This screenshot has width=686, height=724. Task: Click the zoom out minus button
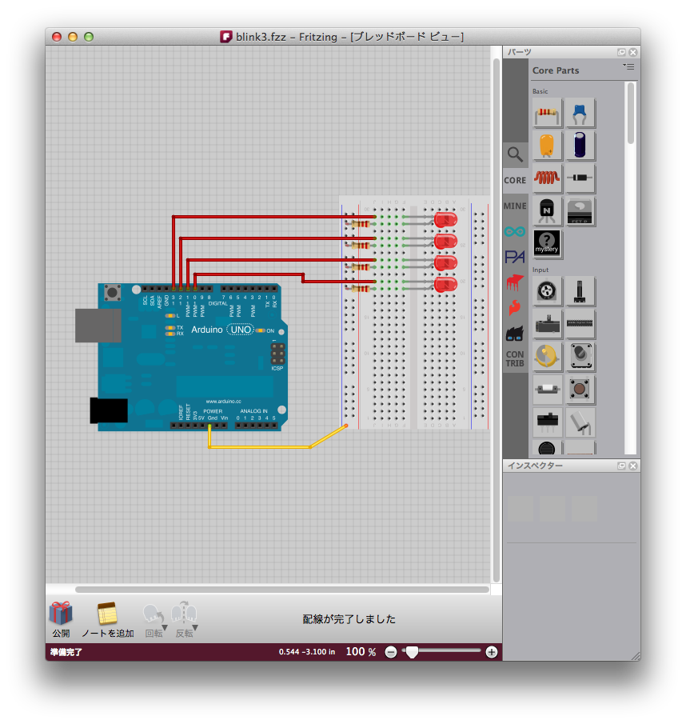coord(391,652)
